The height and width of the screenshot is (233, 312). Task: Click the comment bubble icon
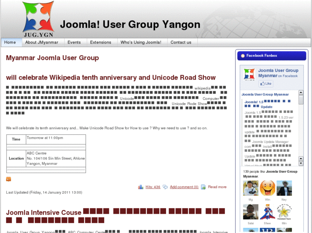pyautogui.click(x=165, y=187)
